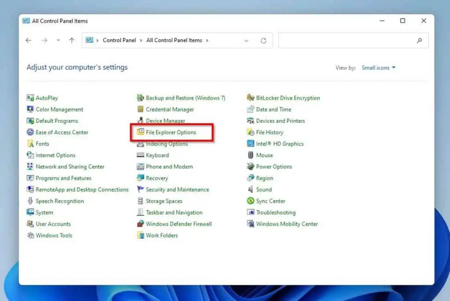This screenshot has width=450, height=301.
Task: Open the Windows Defender Firewall icon
Action: point(140,224)
